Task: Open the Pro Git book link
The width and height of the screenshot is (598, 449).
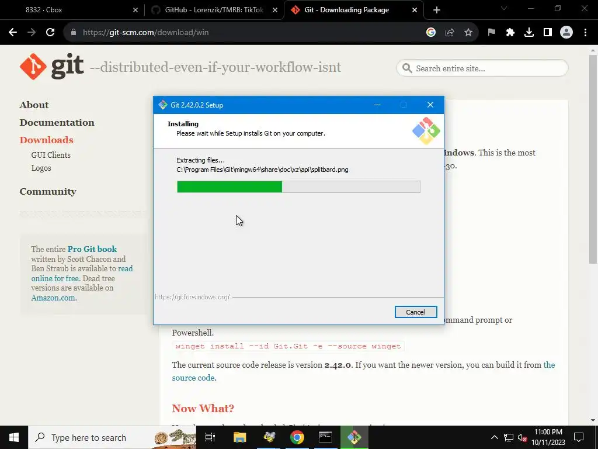Action: click(92, 249)
